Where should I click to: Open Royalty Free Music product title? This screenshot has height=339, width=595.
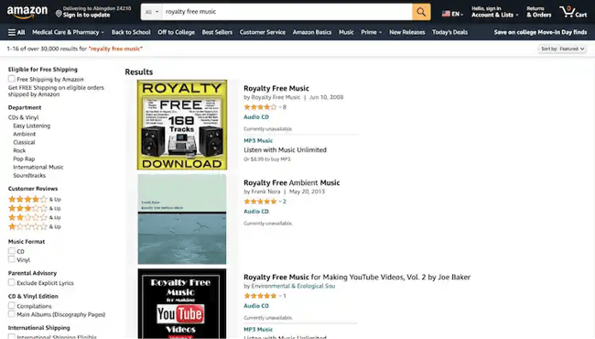276,88
